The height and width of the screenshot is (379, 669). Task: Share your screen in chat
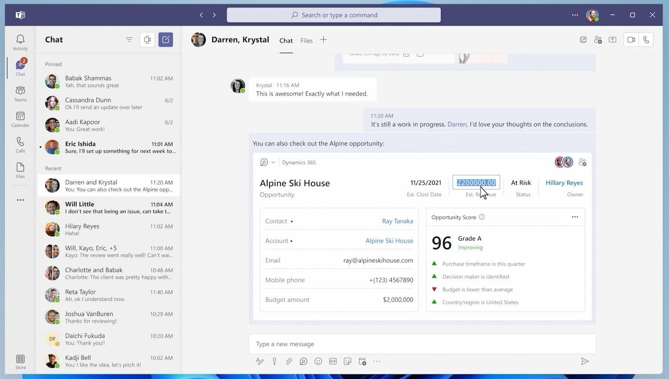point(612,40)
